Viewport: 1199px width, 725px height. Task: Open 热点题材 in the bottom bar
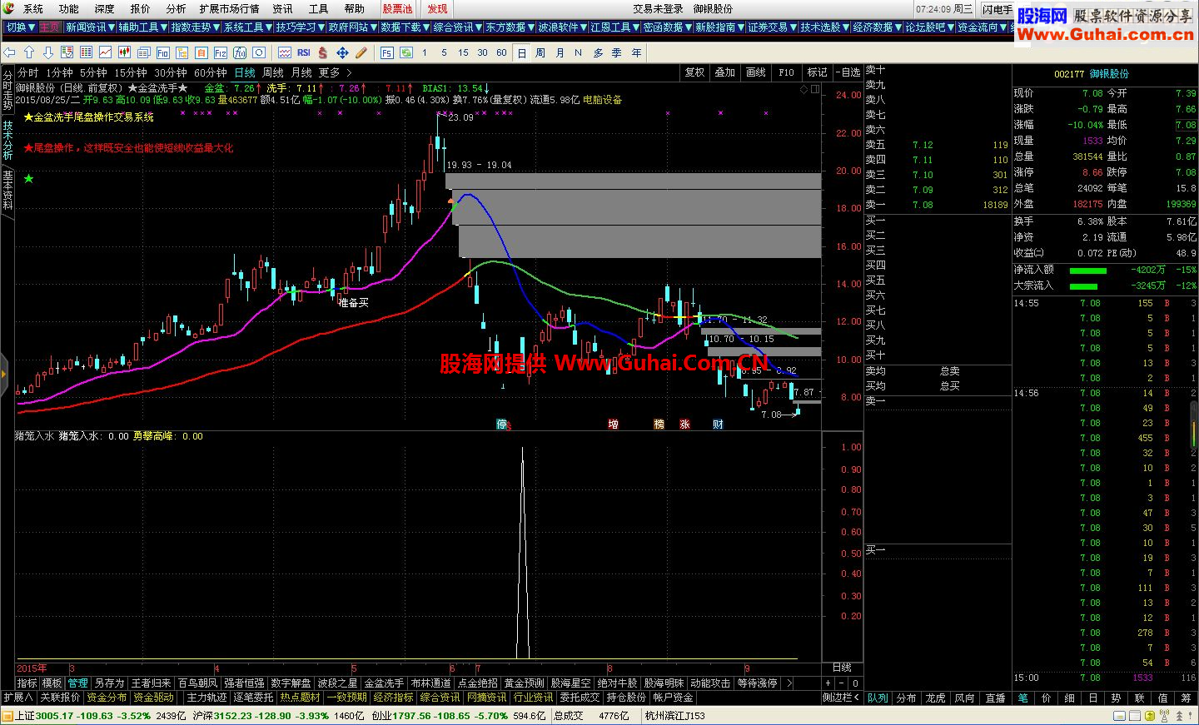pyautogui.click(x=300, y=698)
